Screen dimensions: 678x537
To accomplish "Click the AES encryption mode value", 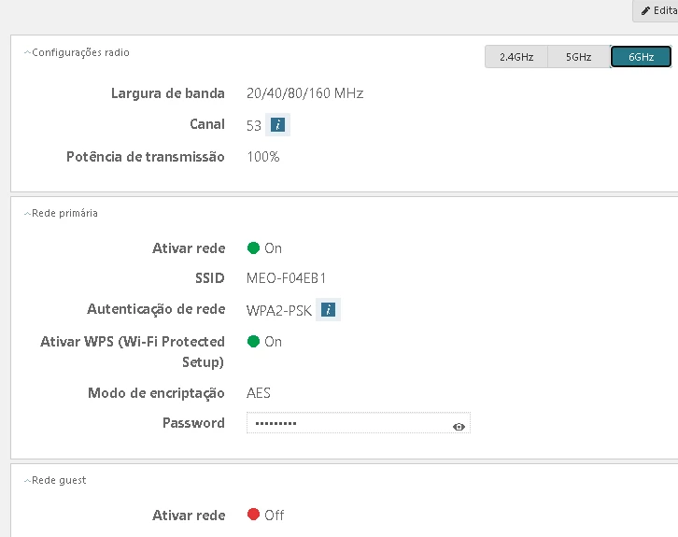I will (x=259, y=393).
